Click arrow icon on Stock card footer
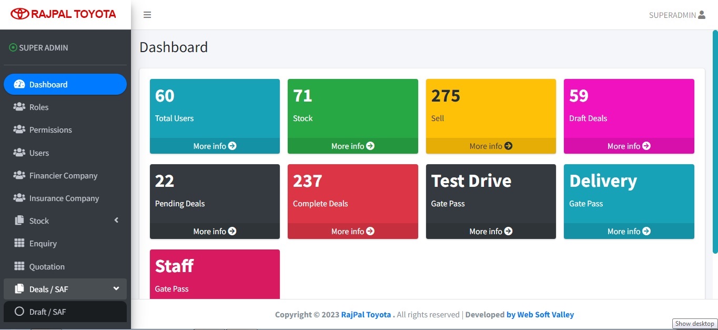The image size is (718, 330). coord(370,146)
